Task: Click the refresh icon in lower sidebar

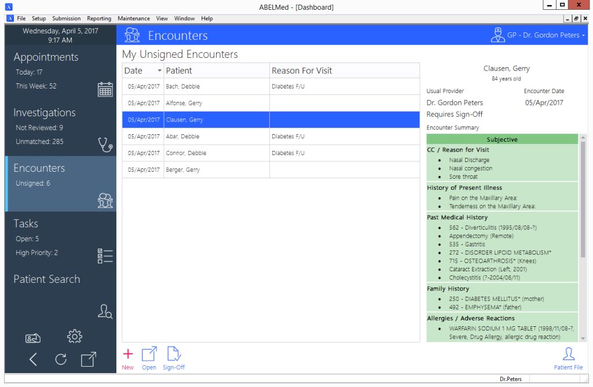Action: tap(61, 359)
